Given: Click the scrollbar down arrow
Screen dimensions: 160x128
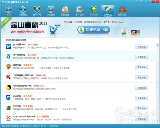Looking at the screenshot, I should point(158,122).
